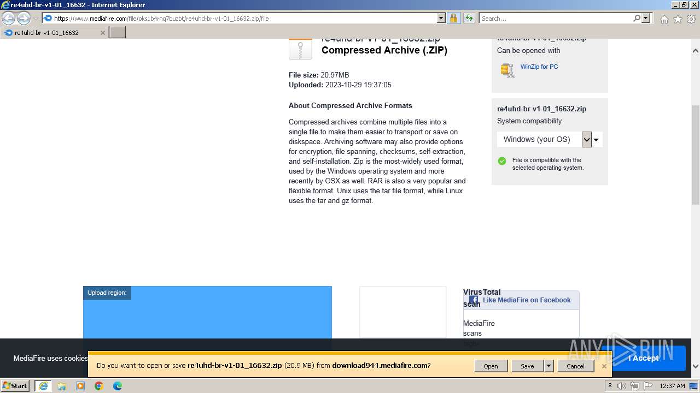Click the network tray icon
This screenshot has width=700, height=393.
[x=635, y=386]
